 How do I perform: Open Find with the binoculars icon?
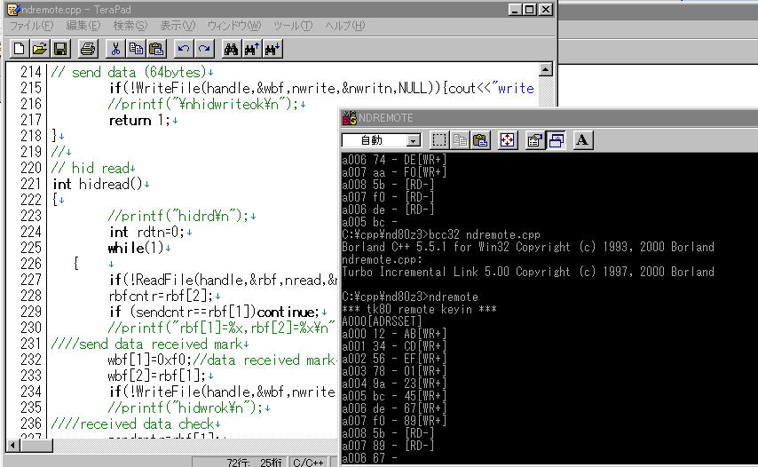pyautogui.click(x=231, y=49)
